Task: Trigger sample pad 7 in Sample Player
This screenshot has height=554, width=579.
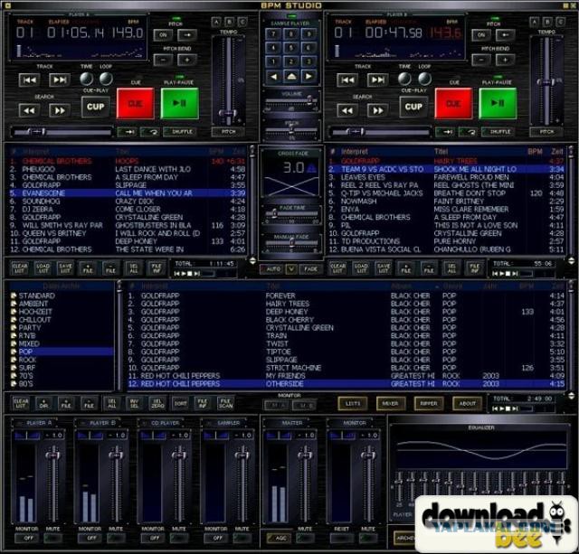Action: click(273, 34)
